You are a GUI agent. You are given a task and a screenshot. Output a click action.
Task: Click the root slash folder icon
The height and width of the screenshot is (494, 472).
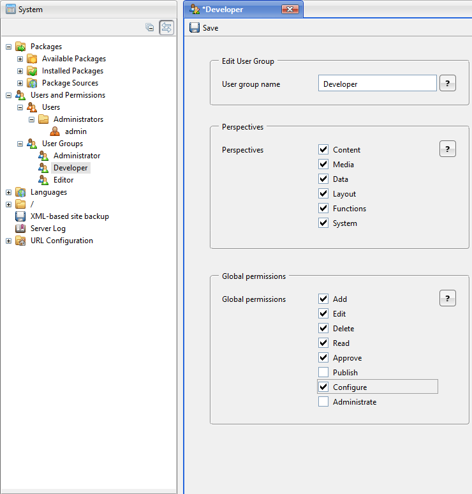coord(20,204)
